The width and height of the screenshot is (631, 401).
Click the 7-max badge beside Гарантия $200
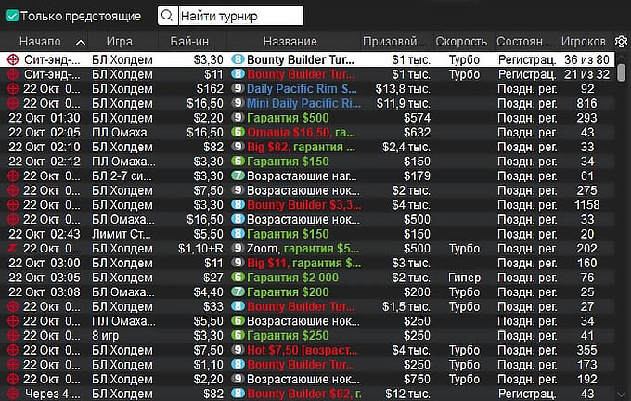tap(238, 291)
